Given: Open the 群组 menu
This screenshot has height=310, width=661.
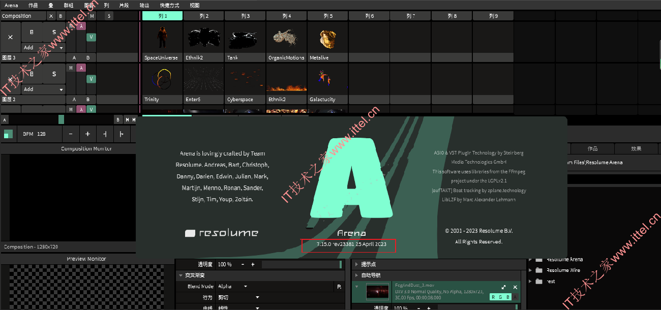Looking at the screenshot, I should click(x=69, y=5).
